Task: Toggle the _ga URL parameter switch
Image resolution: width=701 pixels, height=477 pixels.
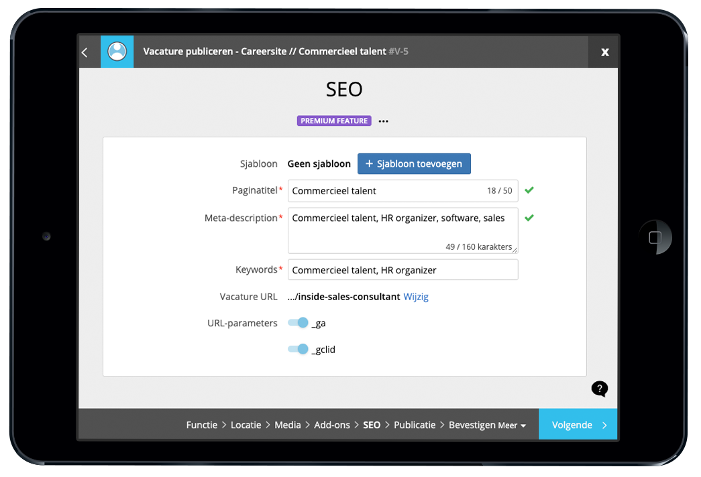Action: [298, 323]
